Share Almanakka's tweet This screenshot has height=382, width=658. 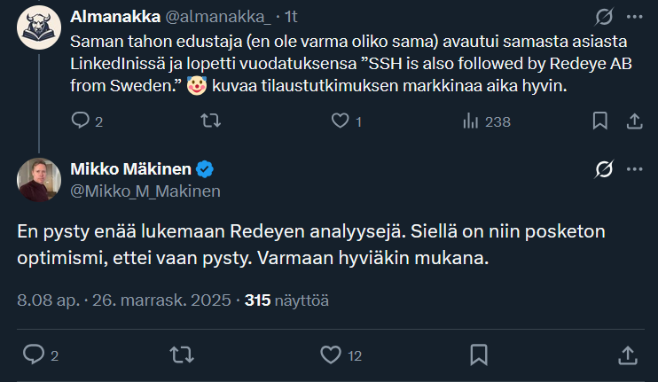(x=635, y=121)
